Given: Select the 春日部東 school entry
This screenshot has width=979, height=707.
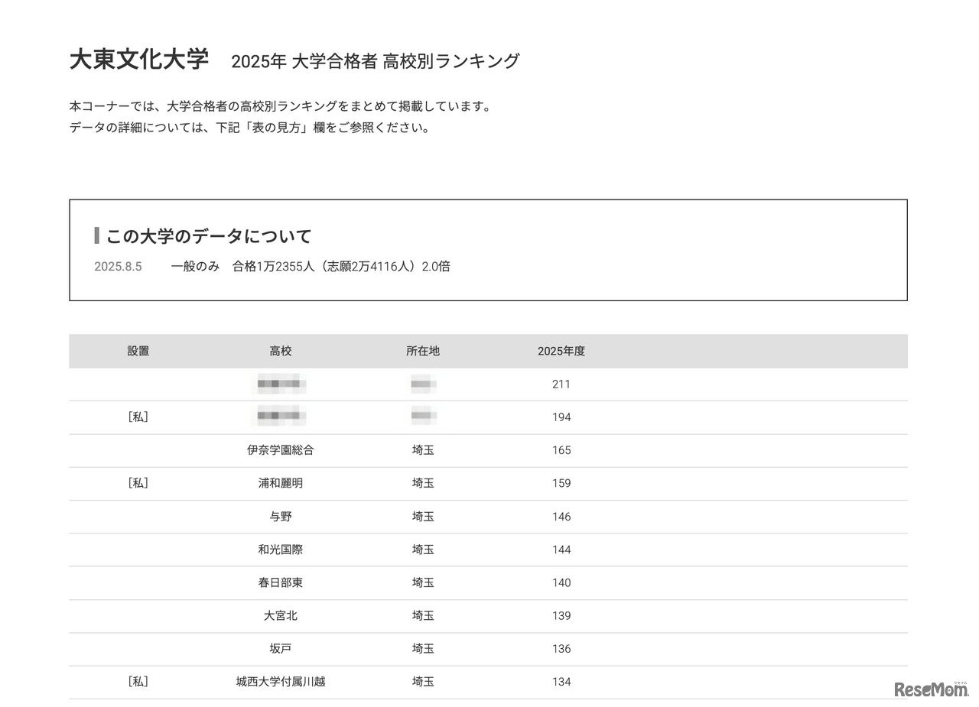Looking at the screenshot, I should tap(281, 582).
